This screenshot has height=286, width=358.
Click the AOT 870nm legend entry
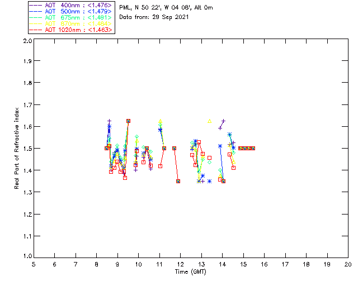point(70,23)
